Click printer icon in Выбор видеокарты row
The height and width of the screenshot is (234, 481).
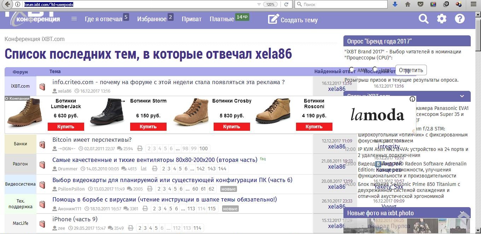[150, 189]
